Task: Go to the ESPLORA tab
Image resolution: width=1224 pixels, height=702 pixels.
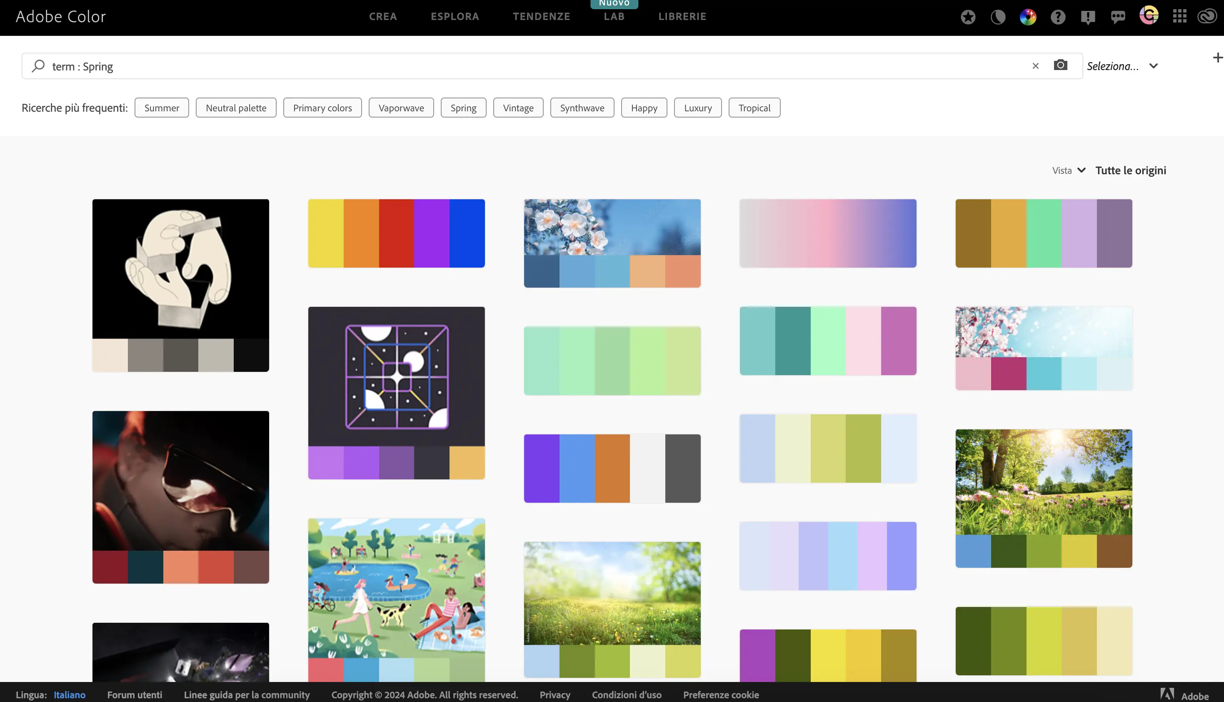Action: coord(455,16)
